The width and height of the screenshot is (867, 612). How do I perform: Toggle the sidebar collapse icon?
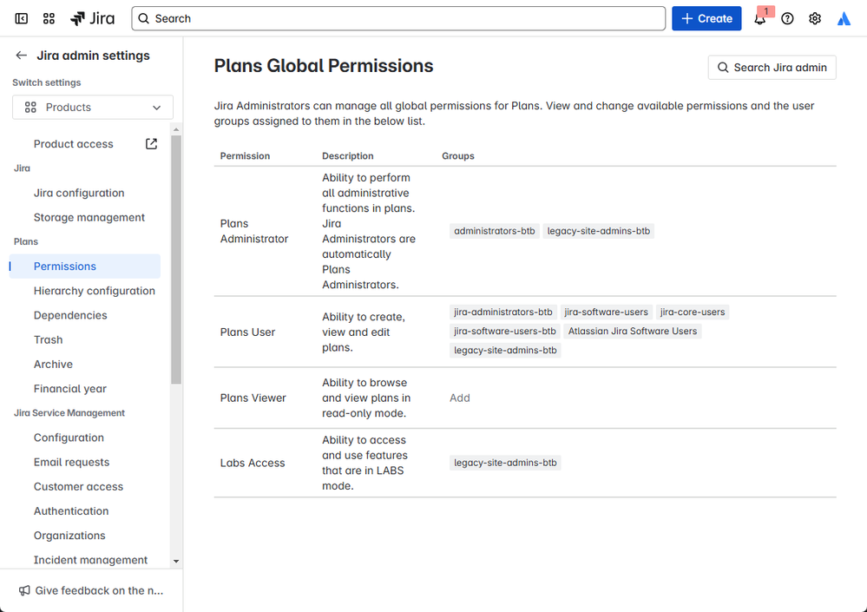(22, 18)
